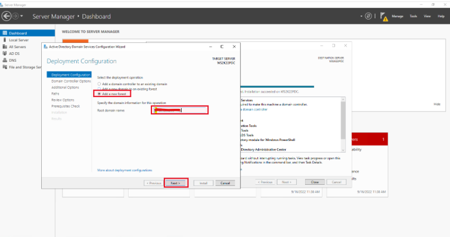The height and width of the screenshot is (237, 450).
Task: Click the AD DS role icon
Action: 4,53
